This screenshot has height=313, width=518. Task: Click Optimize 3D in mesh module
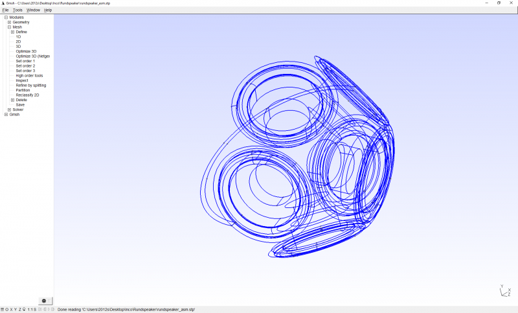pyautogui.click(x=26, y=51)
